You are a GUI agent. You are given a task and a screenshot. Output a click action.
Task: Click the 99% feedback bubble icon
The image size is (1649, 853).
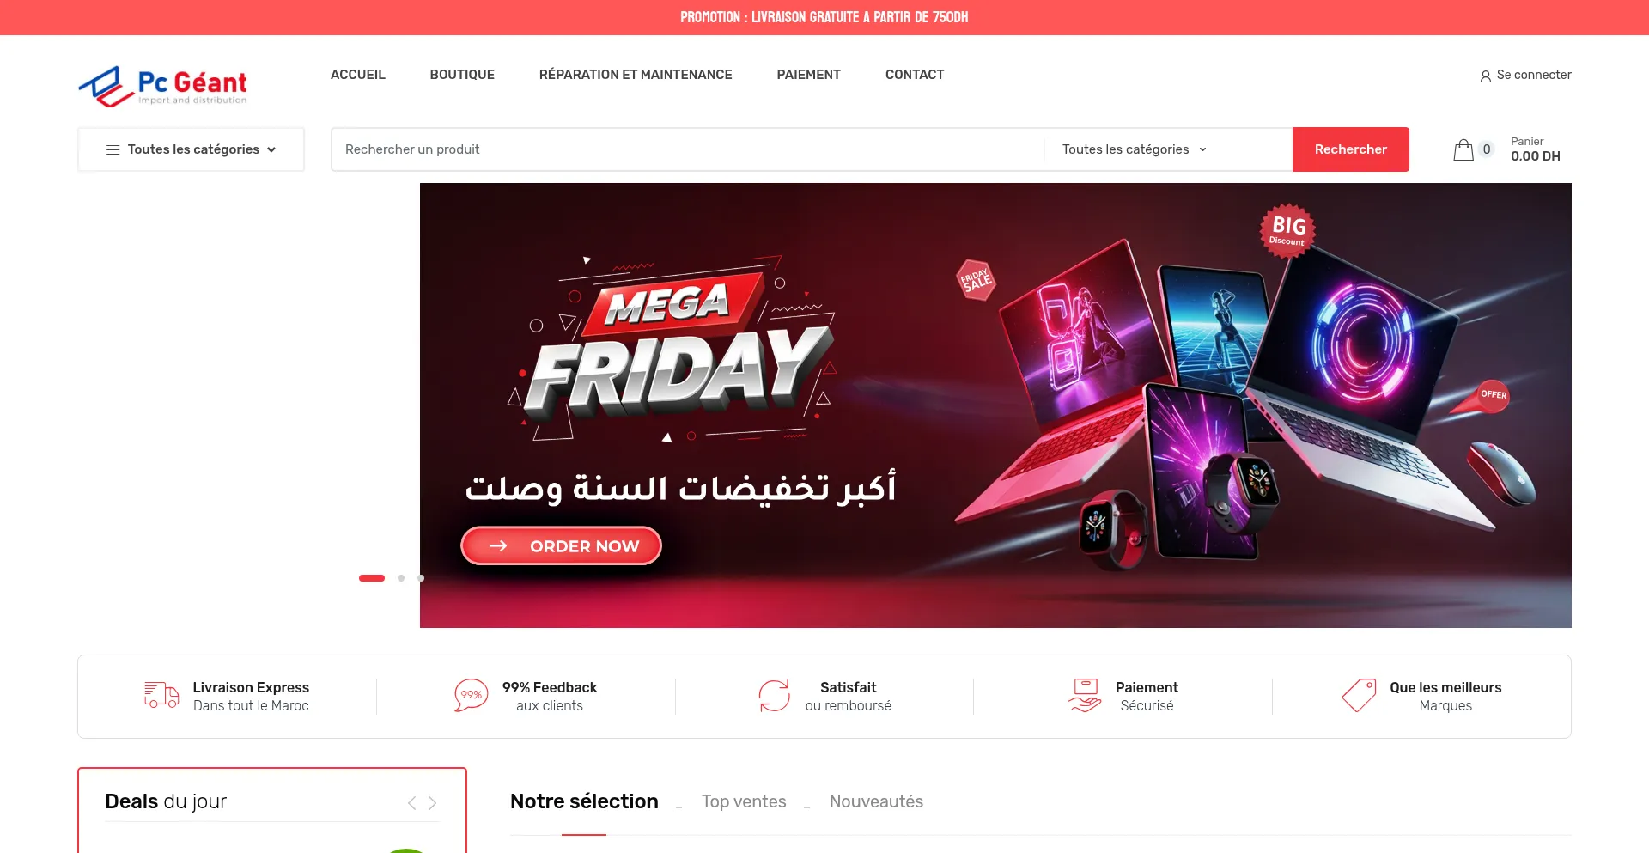click(471, 696)
